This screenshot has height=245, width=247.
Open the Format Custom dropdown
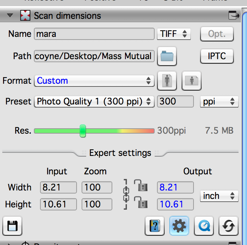(x=94, y=81)
